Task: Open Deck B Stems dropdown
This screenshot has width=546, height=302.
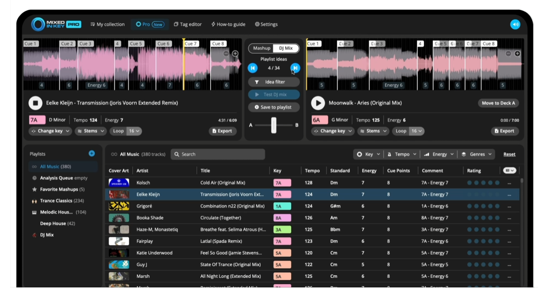Action: (373, 131)
